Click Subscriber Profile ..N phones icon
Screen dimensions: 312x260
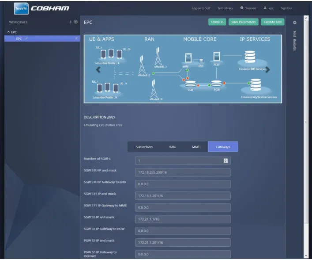pyautogui.click(x=107, y=88)
